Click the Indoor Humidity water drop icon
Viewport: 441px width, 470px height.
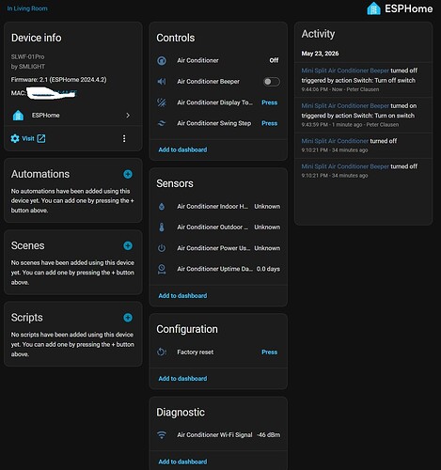coord(162,207)
